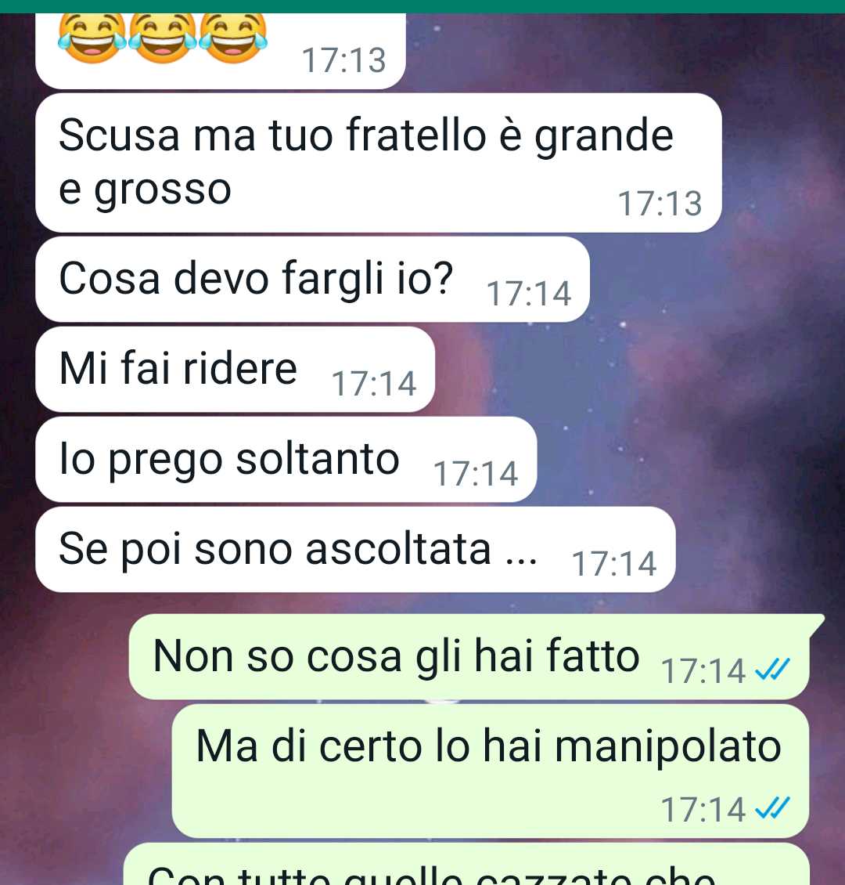Screen dimensions: 845x885
Task: Tap the 17:14 timestamp on 'Io prego soltanto'
Action: click(475, 474)
